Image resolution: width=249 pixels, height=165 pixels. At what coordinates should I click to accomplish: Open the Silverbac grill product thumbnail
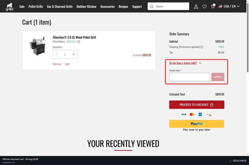click(x=37, y=46)
